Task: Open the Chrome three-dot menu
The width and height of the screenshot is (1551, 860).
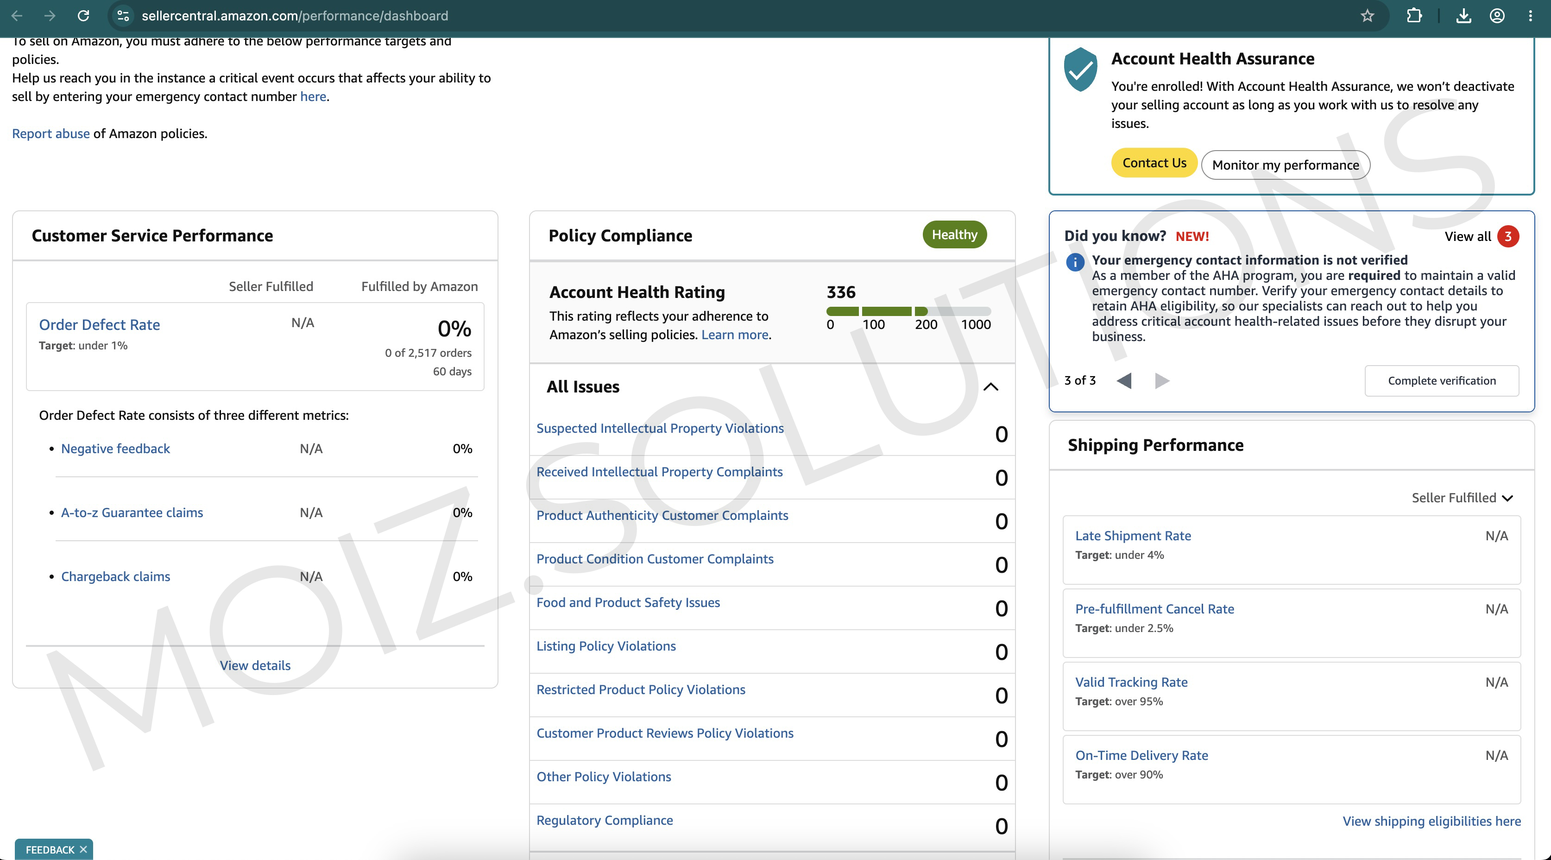Action: click(1531, 16)
